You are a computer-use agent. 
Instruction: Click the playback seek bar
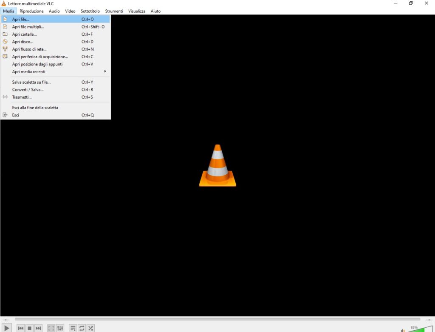tap(217, 320)
